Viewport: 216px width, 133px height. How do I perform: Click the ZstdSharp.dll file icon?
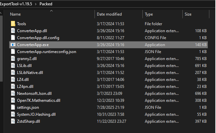point(13,121)
